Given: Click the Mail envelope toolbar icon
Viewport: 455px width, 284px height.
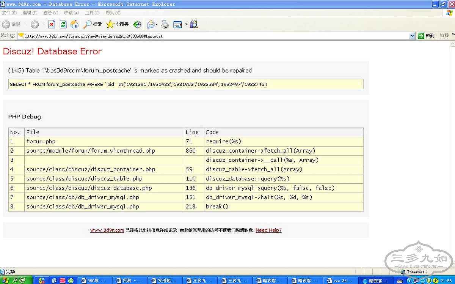Looking at the screenshot, I should coord(151,24).
